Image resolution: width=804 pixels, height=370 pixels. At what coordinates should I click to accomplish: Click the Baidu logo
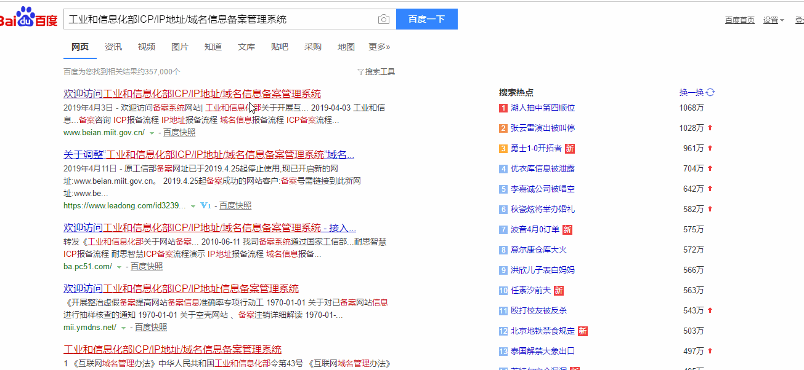point(28,18)
